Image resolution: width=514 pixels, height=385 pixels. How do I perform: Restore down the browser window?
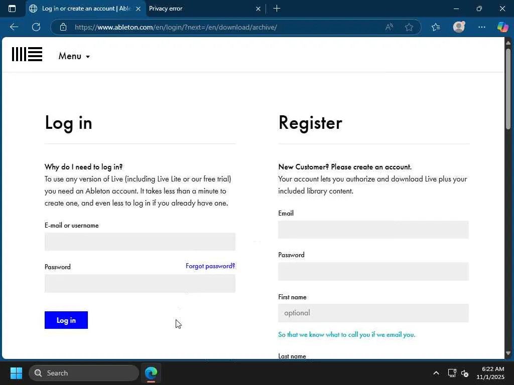click(479, 9)
